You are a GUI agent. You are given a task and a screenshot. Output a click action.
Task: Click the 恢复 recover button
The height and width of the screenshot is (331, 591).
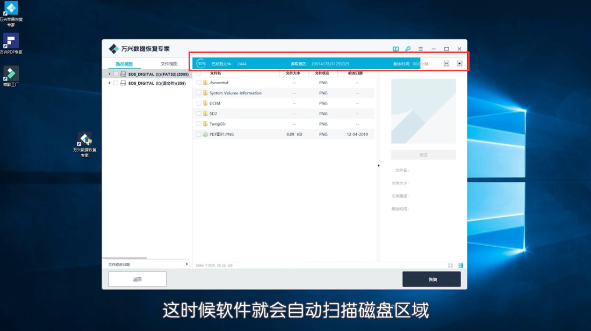[x=431, y=279]
